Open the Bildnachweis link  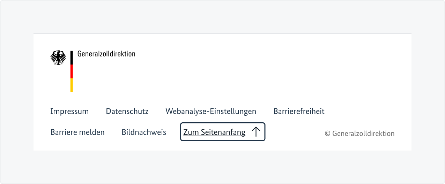tap(144, 132)
